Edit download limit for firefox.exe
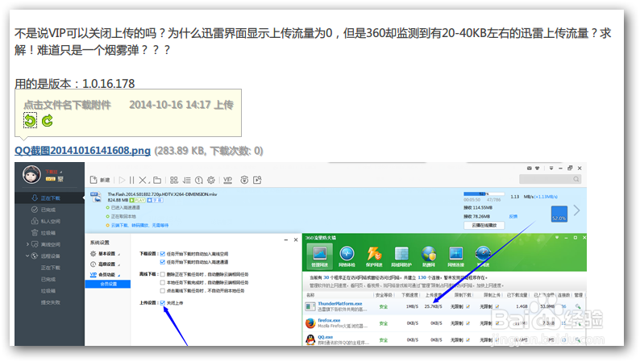The height and width of the screenshot is (362, 640). tap(468, 323)
